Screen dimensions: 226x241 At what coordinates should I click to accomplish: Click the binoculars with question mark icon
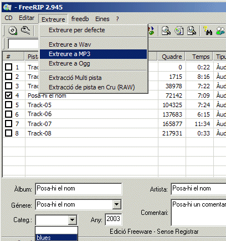[208, 31]
